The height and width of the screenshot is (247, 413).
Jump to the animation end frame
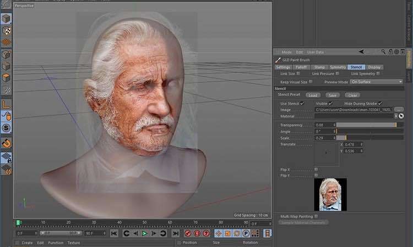[x=176, y=233]
